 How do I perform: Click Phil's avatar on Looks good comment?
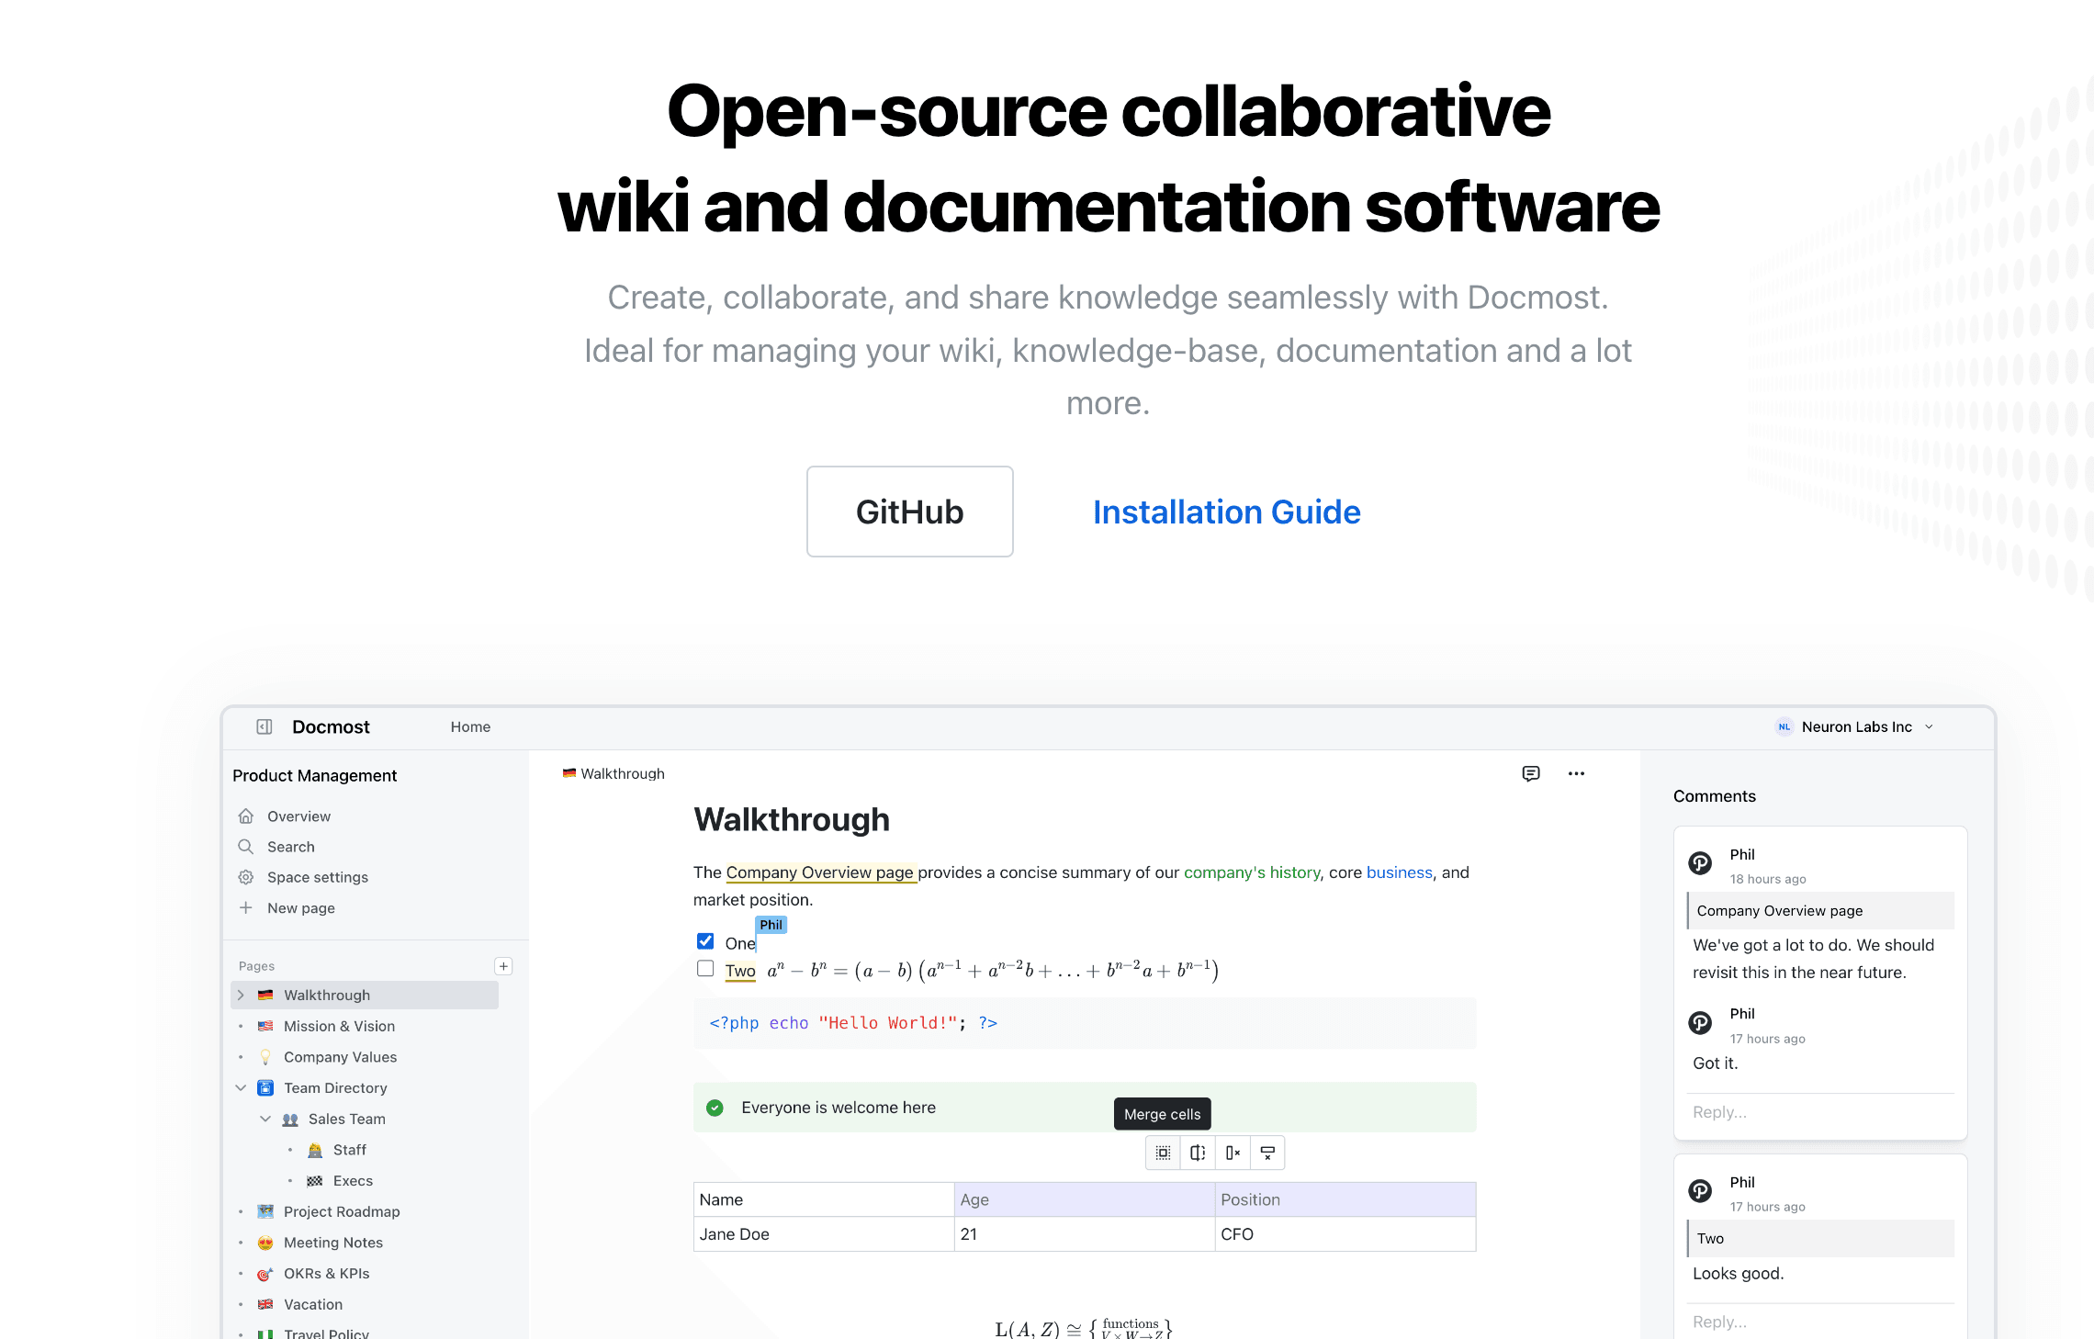click(x=1700, y=1191)
